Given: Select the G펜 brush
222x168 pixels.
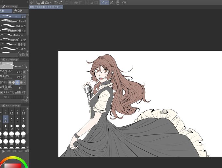Looking at the screenshot, I should pos(13,16).
